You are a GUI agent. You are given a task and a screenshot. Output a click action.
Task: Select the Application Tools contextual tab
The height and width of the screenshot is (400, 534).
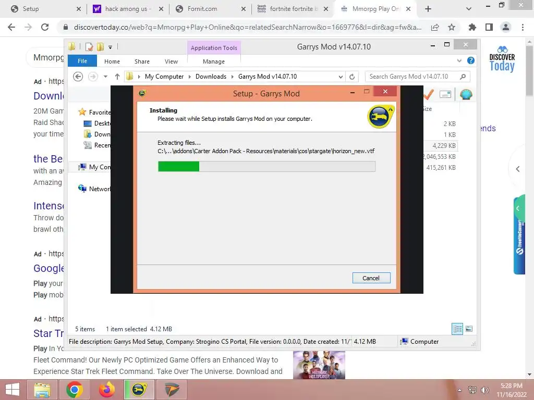click(214, 47)
